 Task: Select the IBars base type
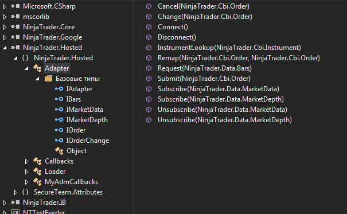pyautogui.click(x=73, y=99)
